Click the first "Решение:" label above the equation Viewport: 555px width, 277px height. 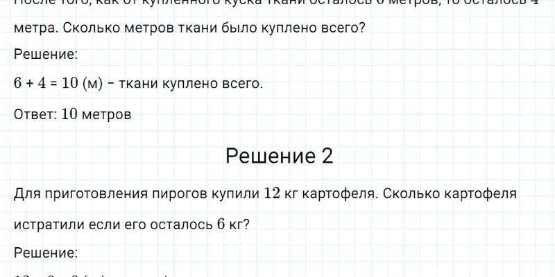tap(45, 55)
